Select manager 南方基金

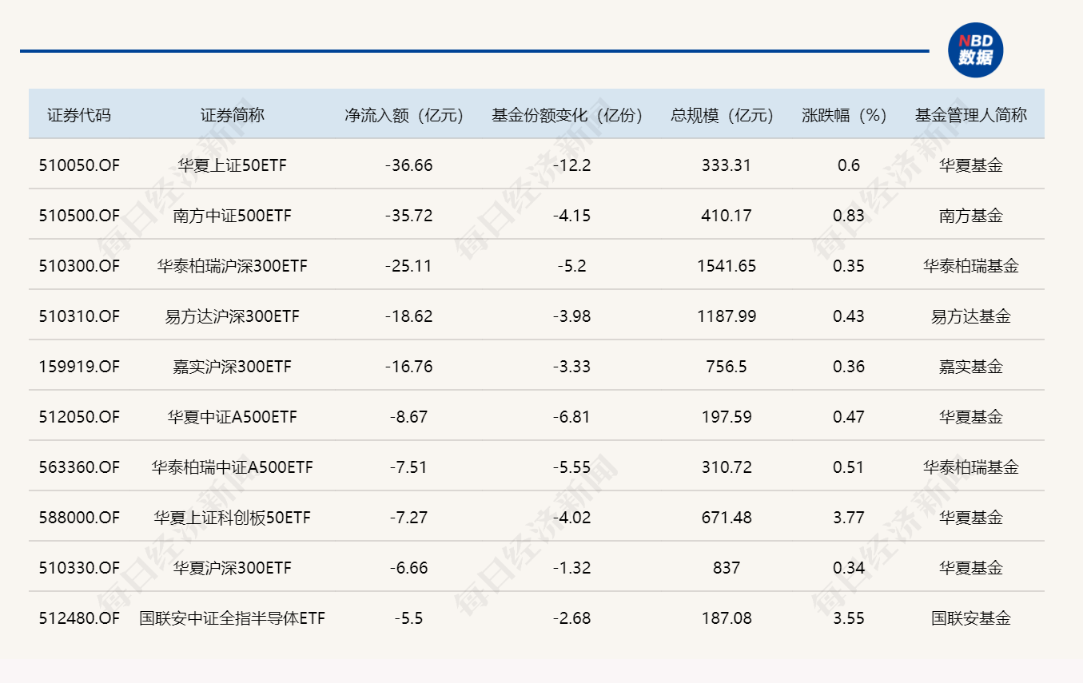(971, 216)
